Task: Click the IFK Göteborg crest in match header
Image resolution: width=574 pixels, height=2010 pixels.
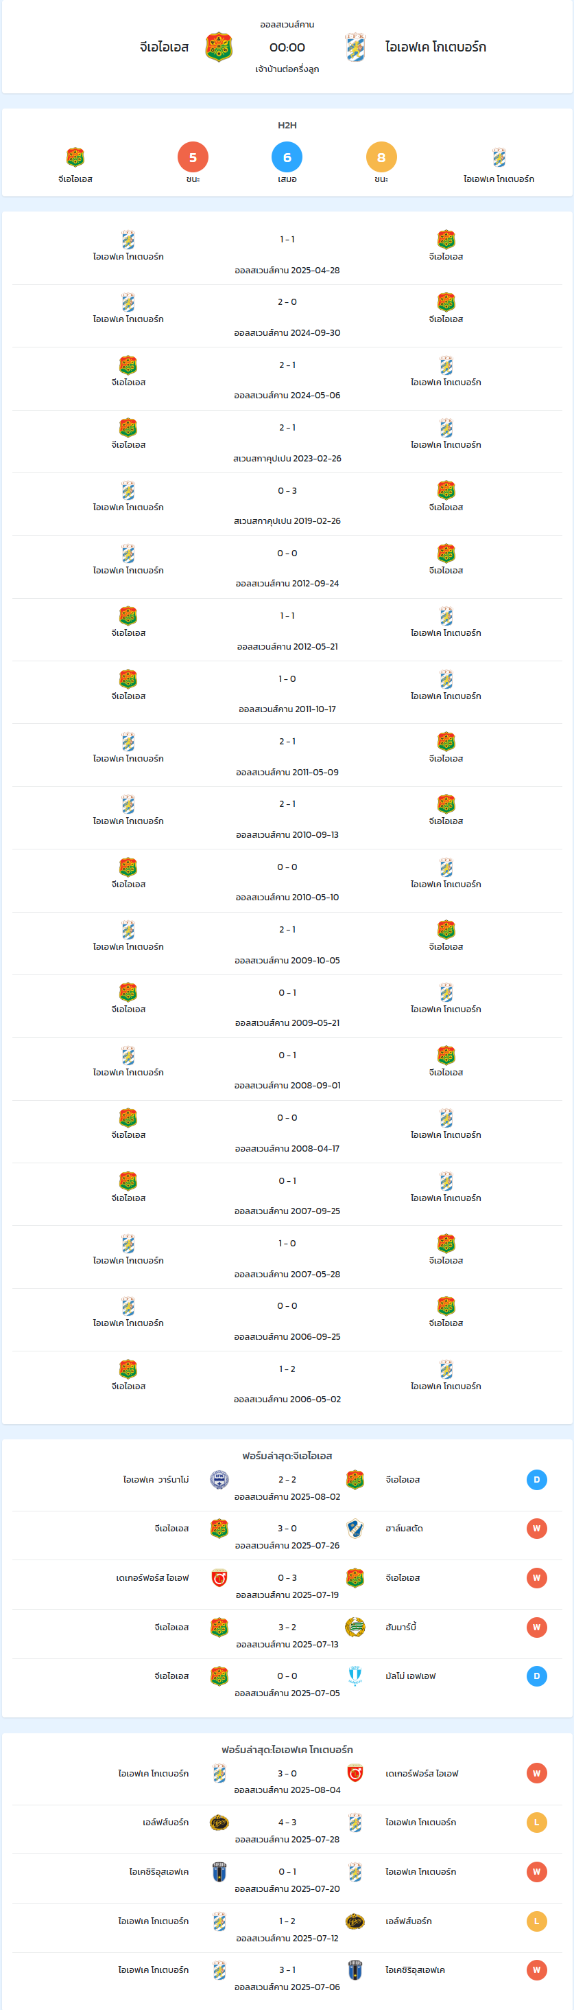Action: click(355, 47)
